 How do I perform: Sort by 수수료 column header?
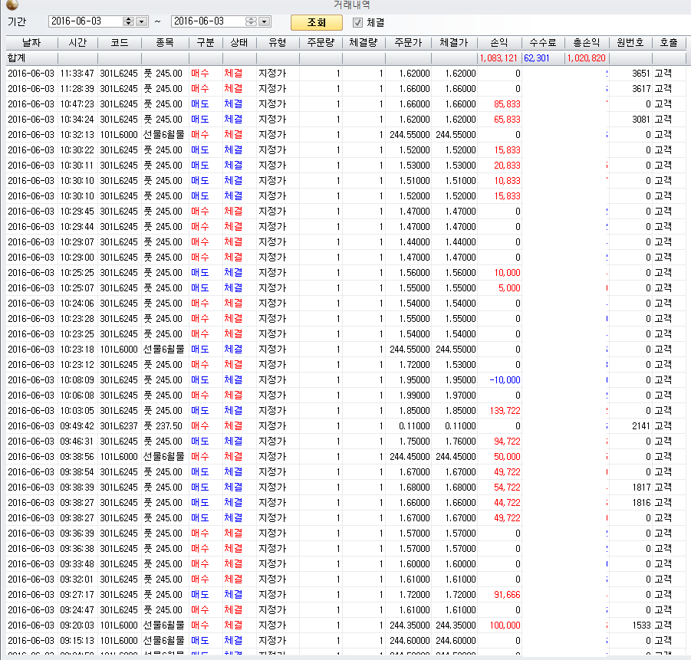click(x=543, y=43)
